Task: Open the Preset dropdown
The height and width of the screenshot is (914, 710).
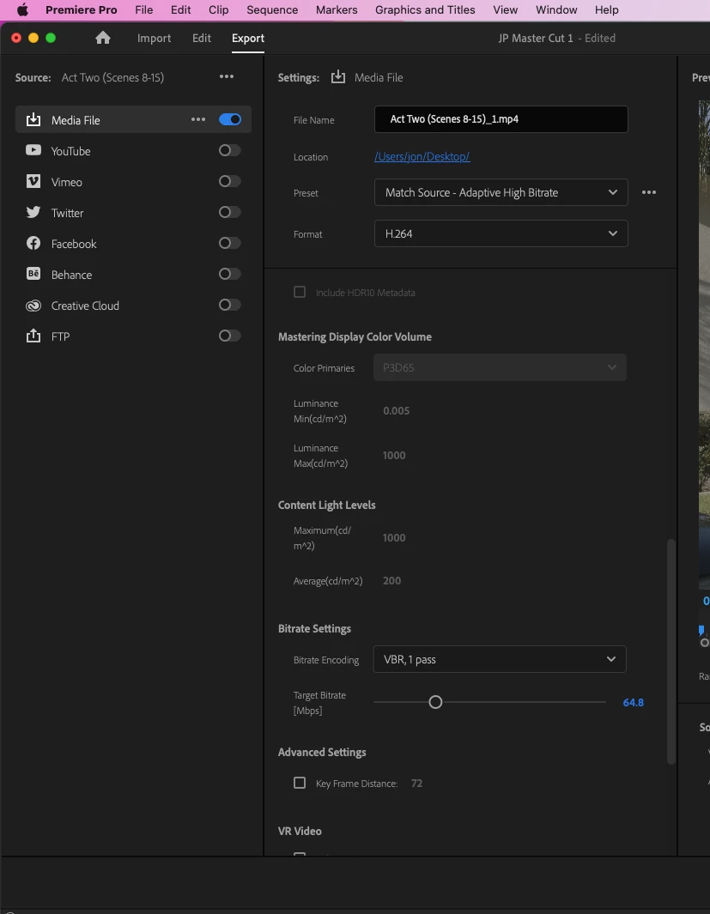Action: (501, 192)
